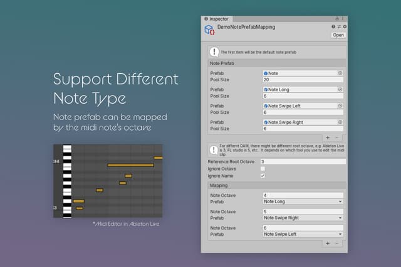Image resolution: width=401 pixels, height=267 pixels.
Task: Open the Note Long prefab dropdown
Action: pyautogui.click(x=303, y=201)
